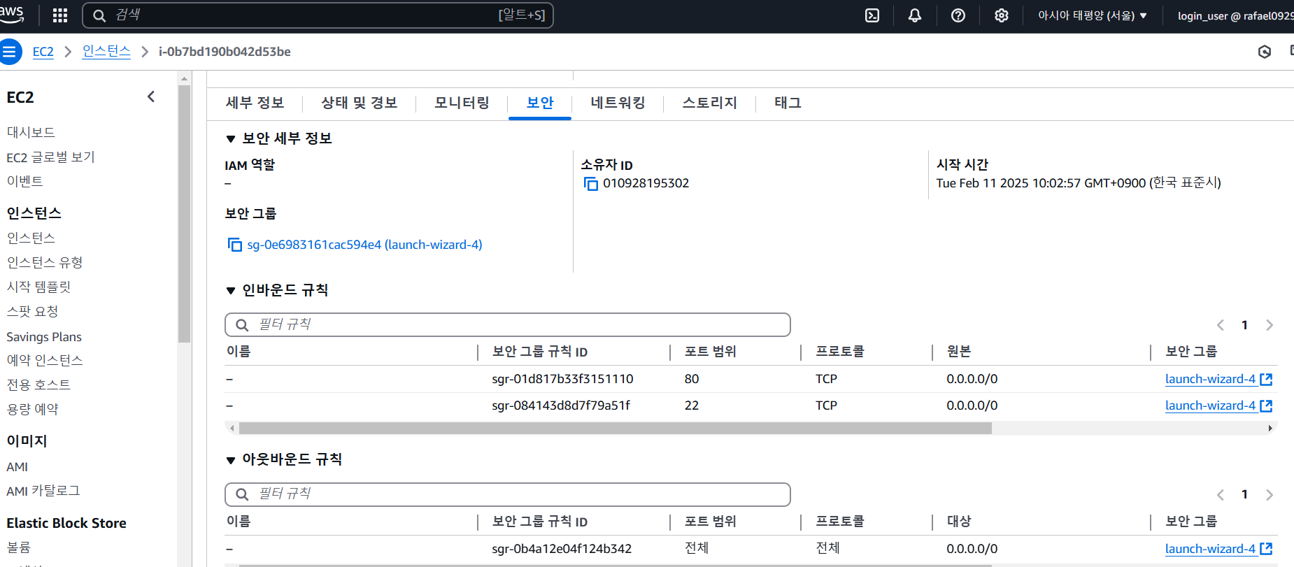Open external link icon for port 22 rule

[x=1266, y=405]
